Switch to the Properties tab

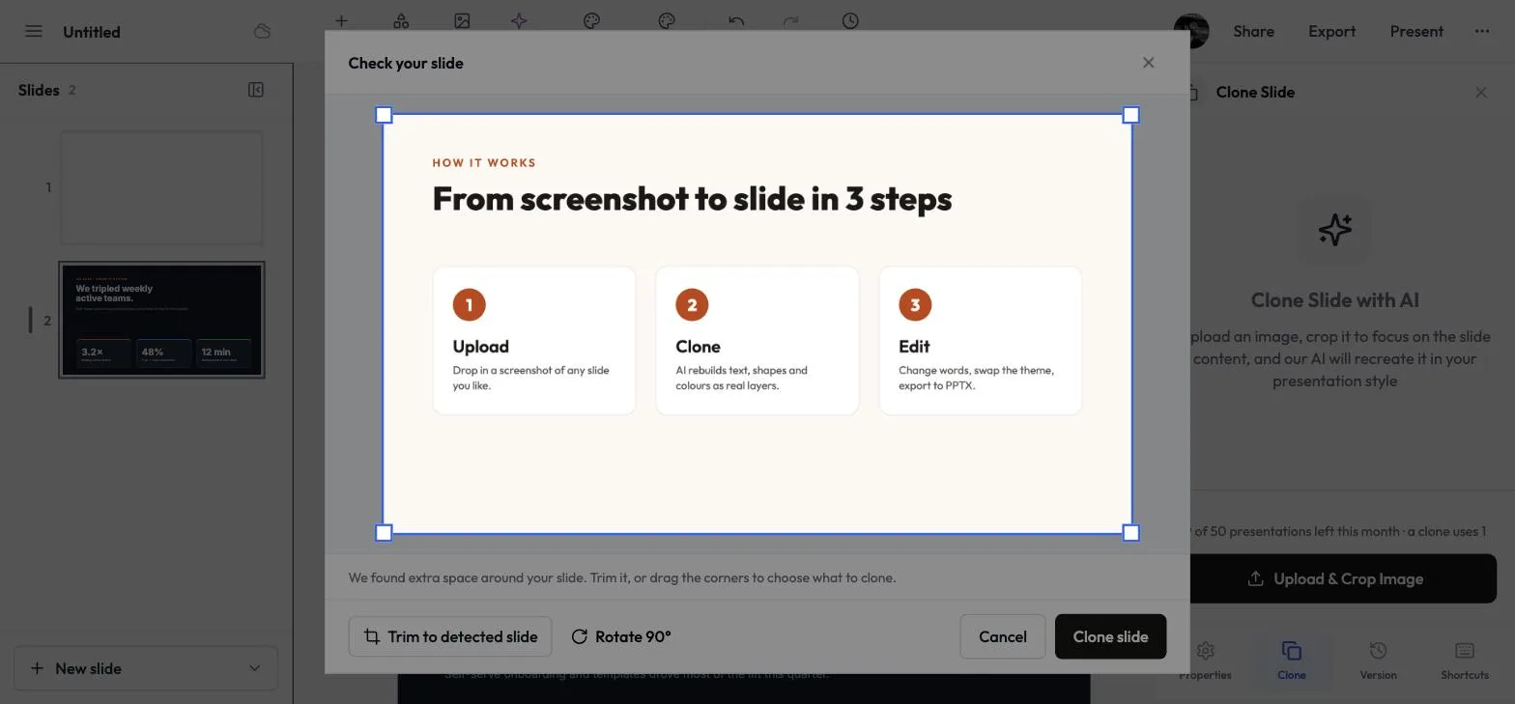1205,660
